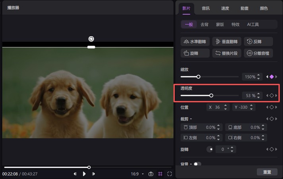Image resolution: width=283 pixels, height=179 pixels.
Task: Step to previous frame in player
Action: 75,174
